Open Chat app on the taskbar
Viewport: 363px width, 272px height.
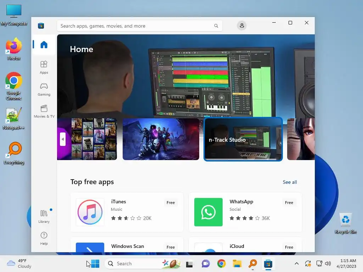[206, 263]
